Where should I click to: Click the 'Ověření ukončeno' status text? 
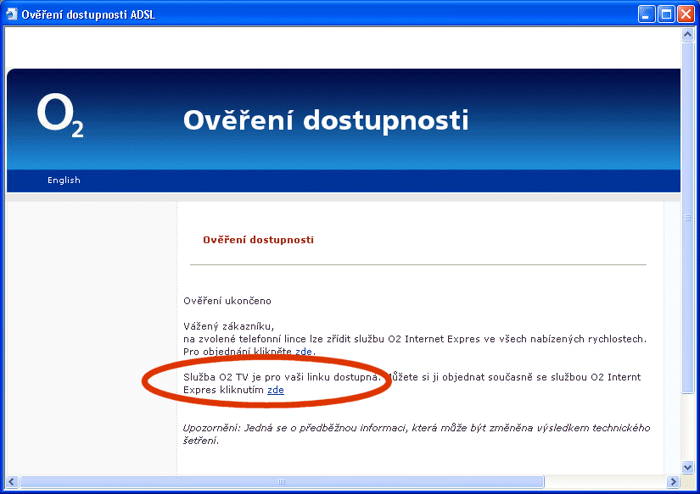[227, 301]
